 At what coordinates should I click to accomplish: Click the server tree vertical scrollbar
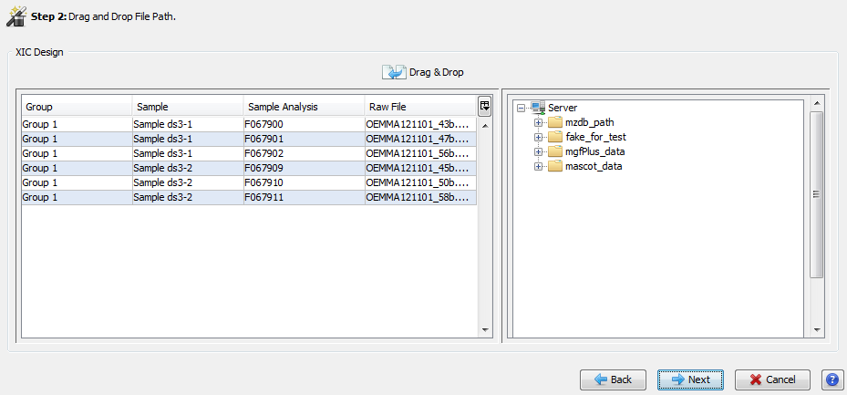click(817, 193)
